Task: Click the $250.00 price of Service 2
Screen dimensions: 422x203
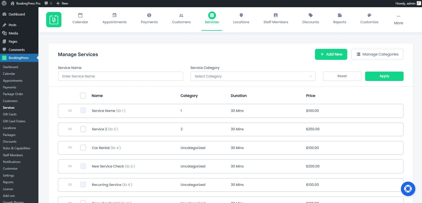Action: pos(313,129)
